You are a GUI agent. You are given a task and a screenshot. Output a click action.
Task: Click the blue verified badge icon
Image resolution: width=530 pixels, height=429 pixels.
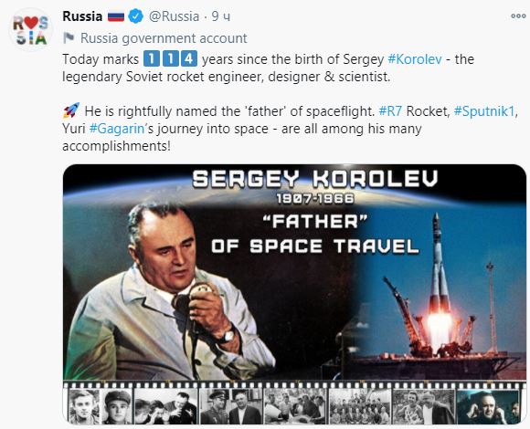136,16
